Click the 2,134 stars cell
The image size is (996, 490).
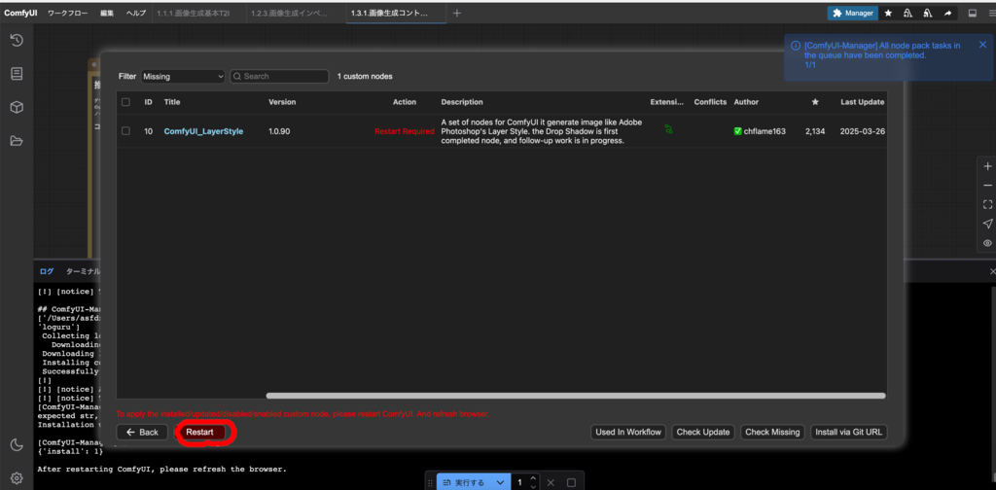click(x=815, y=131)
